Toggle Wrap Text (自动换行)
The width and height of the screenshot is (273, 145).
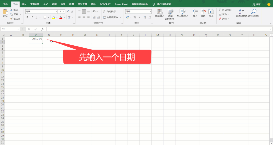click(x=109, y=12)
